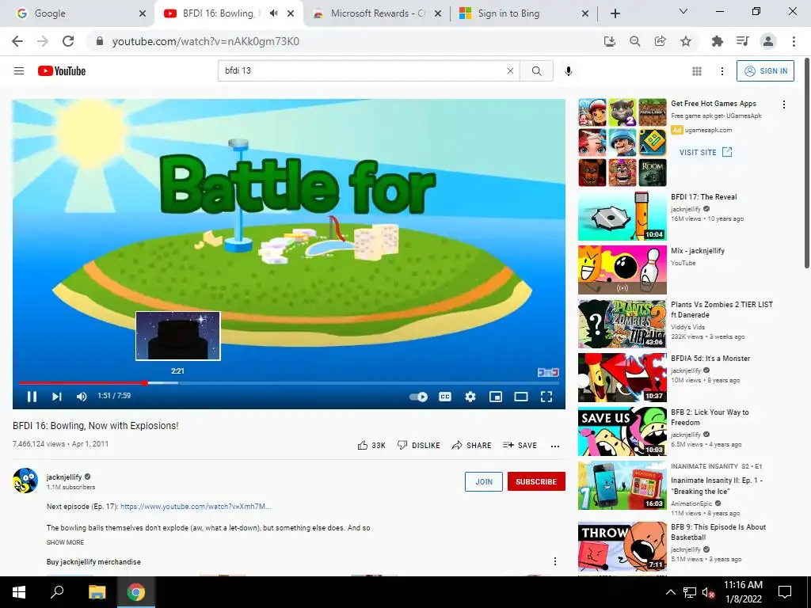Share the video
Screen dimensions: 811x608
471,445
